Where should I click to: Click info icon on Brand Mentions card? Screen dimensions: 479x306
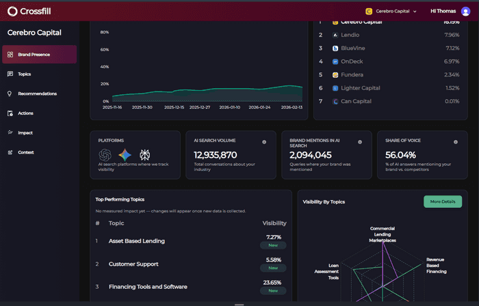tap(360, 142)
